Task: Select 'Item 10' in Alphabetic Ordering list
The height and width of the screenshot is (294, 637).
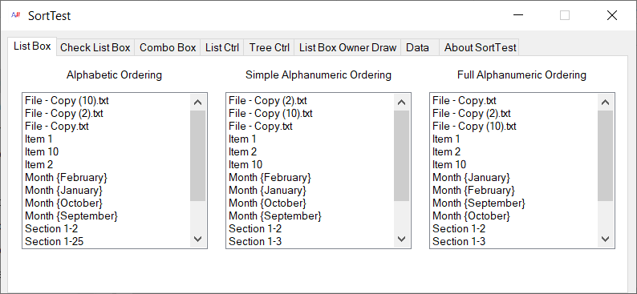Action: 107,151
